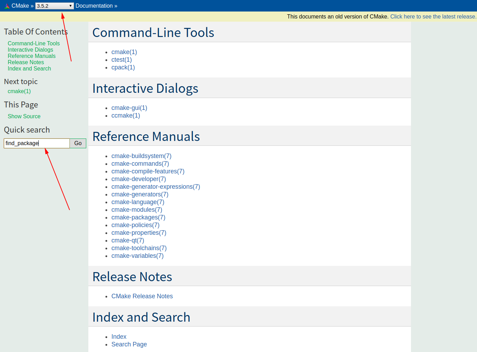Open cmake-commands(7) manual

[140, 164]
